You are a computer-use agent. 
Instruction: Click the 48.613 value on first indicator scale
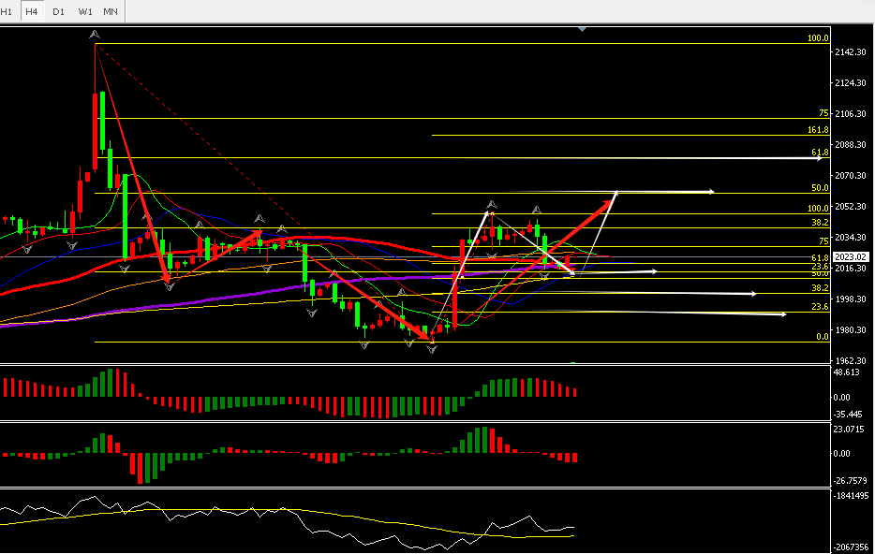847,372
